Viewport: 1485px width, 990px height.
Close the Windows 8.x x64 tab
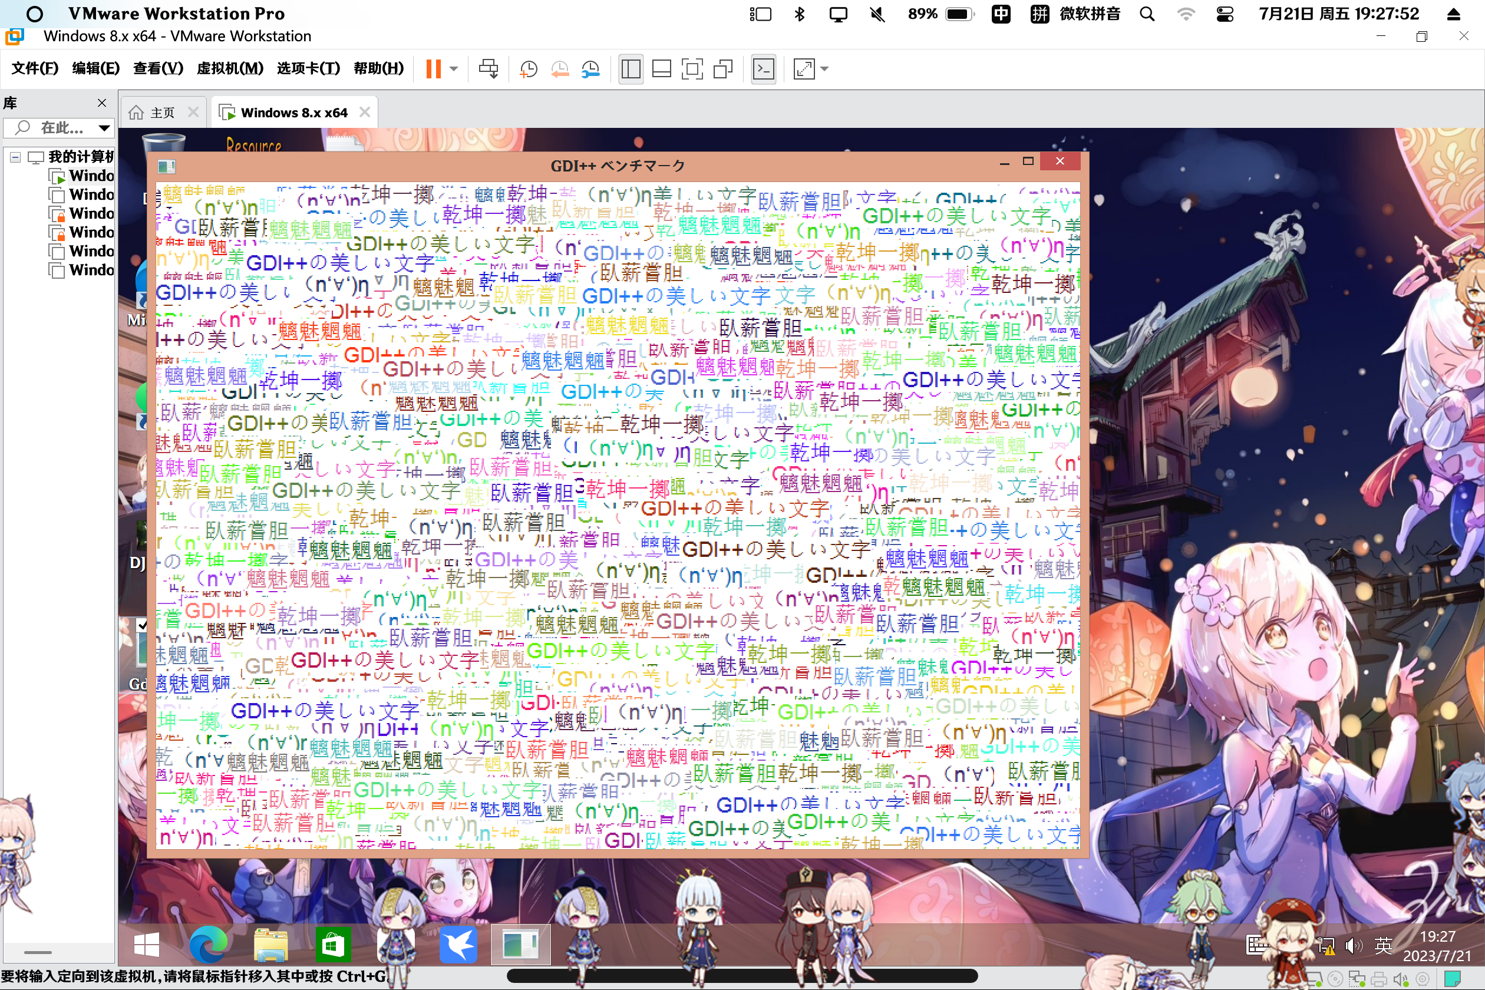[364, 113]
